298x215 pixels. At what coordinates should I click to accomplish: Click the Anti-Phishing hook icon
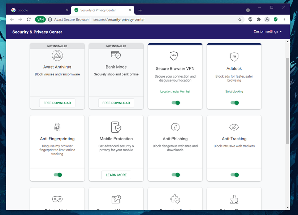(x=175, y=127)
